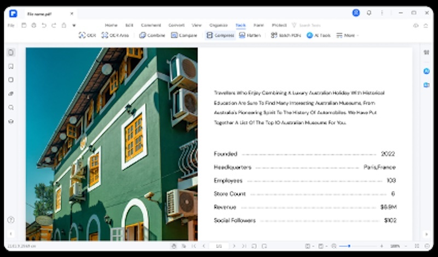The height and width of the screenshot is (257, 438).
Task: Click the Compress PDF button
Action: 220,35
